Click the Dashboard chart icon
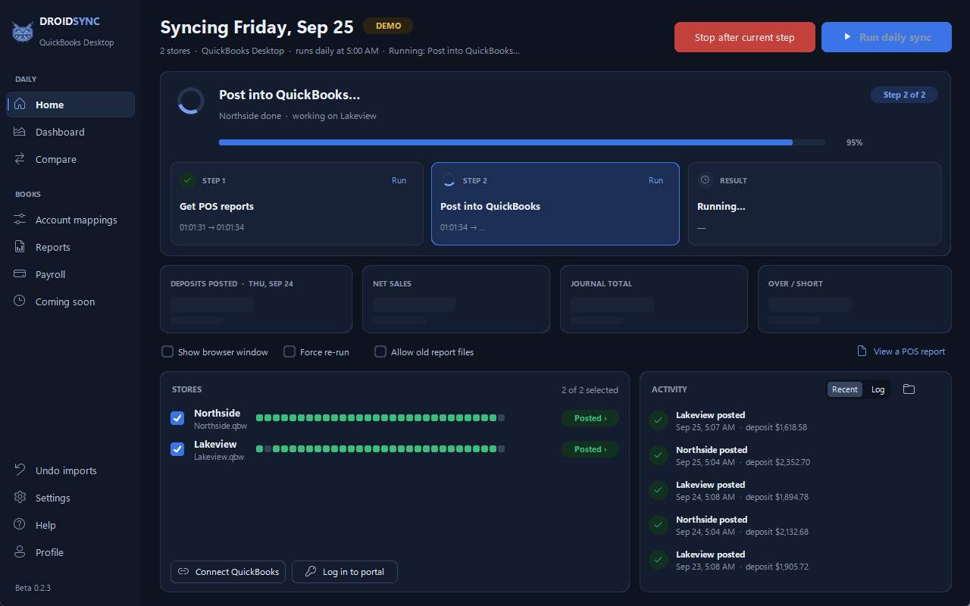The height and width of the screenshot is (606, 970). pyautogui.click(x=20, y=132)
